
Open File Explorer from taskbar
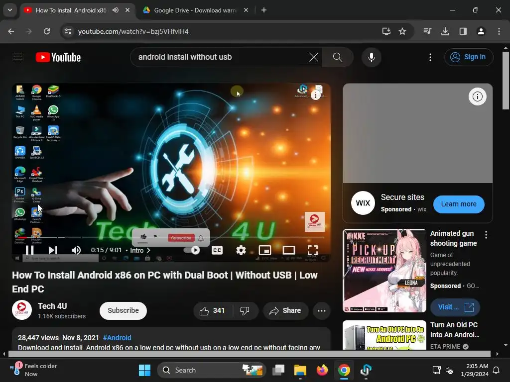point(300,370)
